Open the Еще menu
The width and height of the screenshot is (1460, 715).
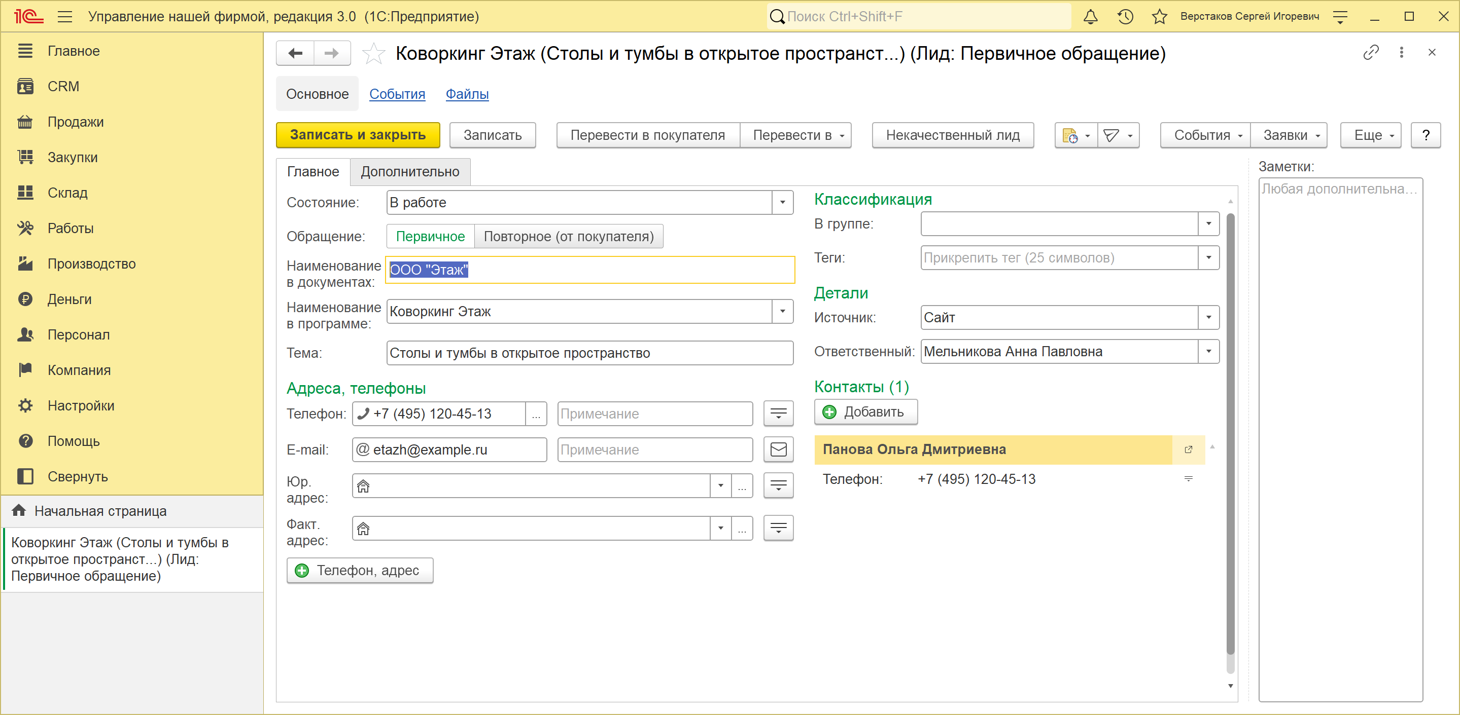(x=1371, y=135)
